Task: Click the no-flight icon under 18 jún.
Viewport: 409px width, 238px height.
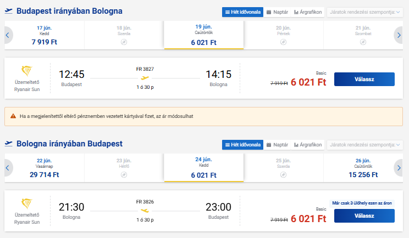Action: (x=124, y=42)
